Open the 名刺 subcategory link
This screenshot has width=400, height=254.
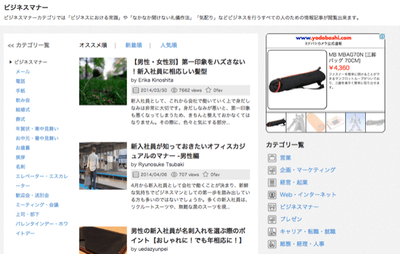[21, 167]
